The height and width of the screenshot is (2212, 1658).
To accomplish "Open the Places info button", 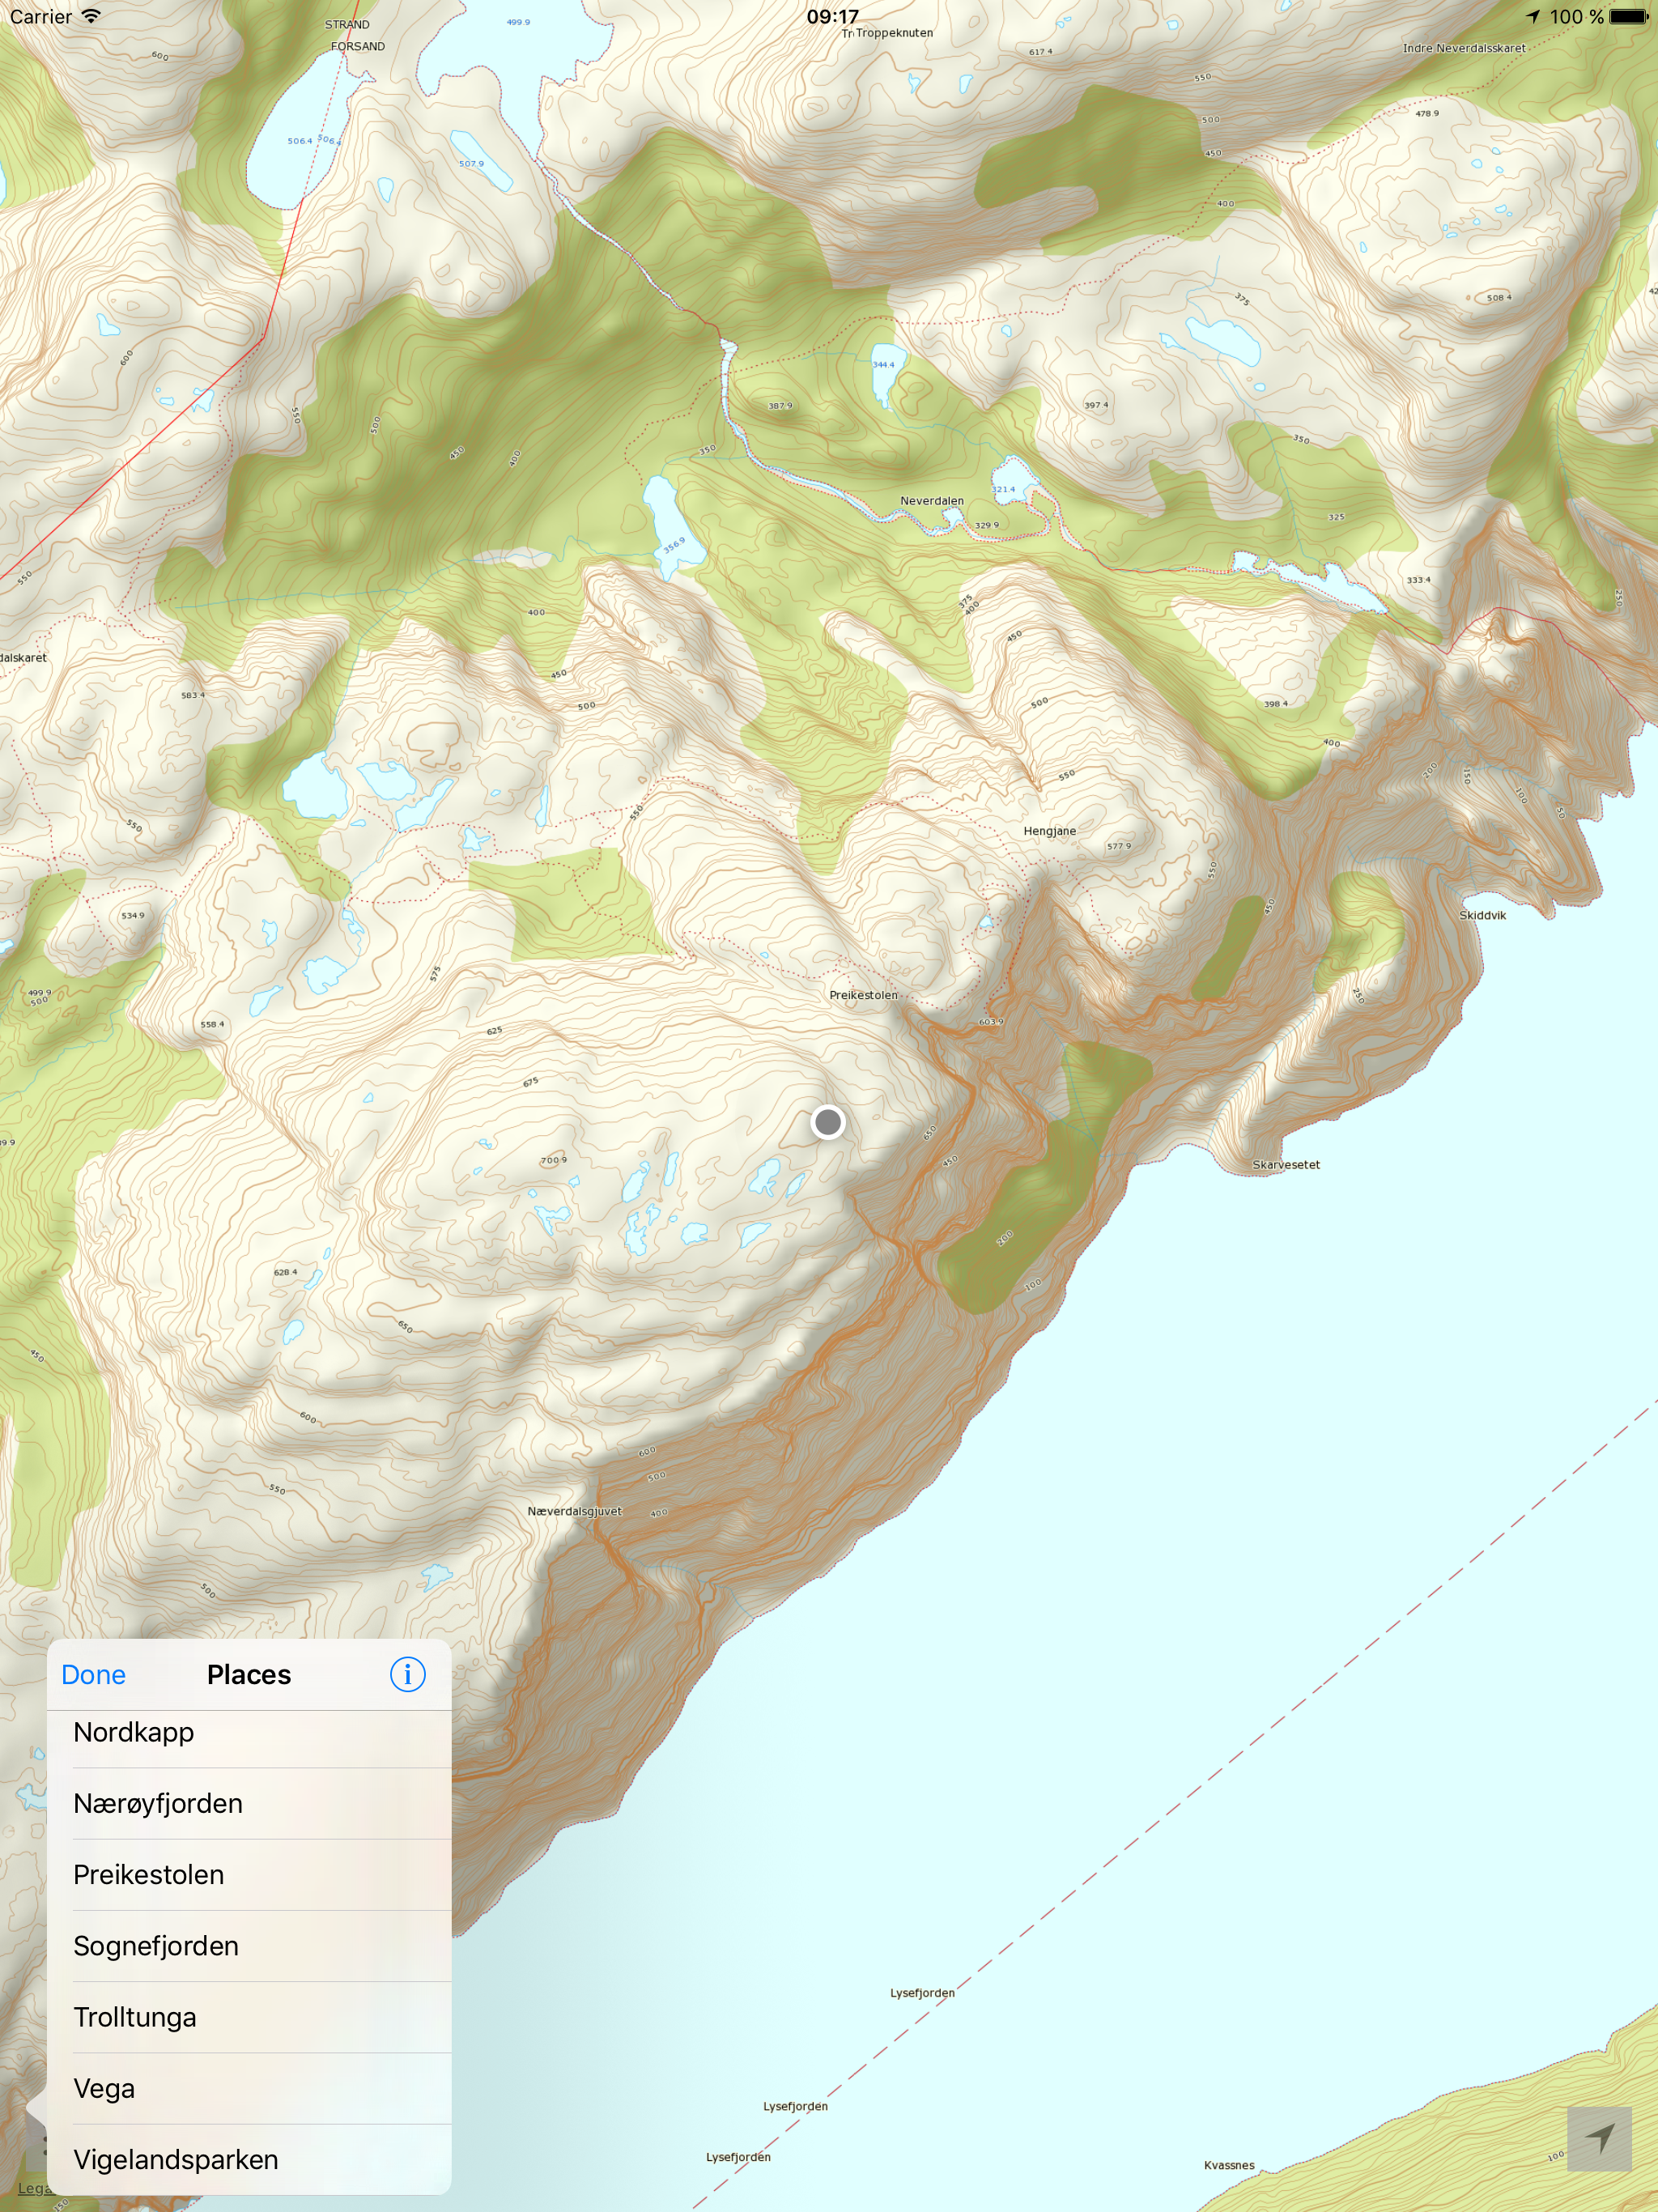I will pos(407,1674).
